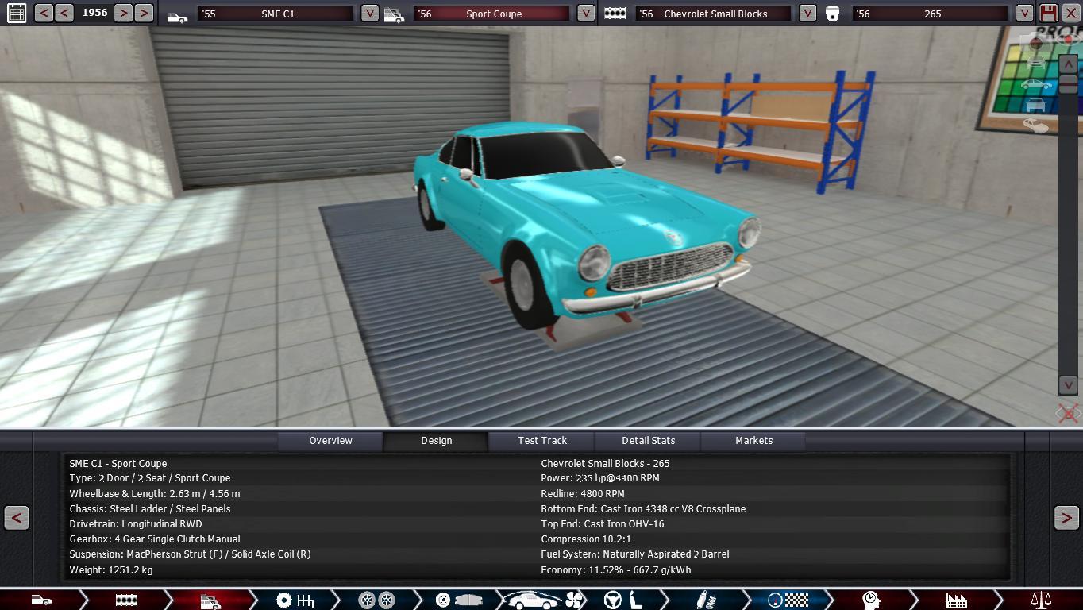This screenshot has width=1083, height=610.
Task: Toggle the crossed-out icon at bottom right of viewport
Action: [1068, 413]
